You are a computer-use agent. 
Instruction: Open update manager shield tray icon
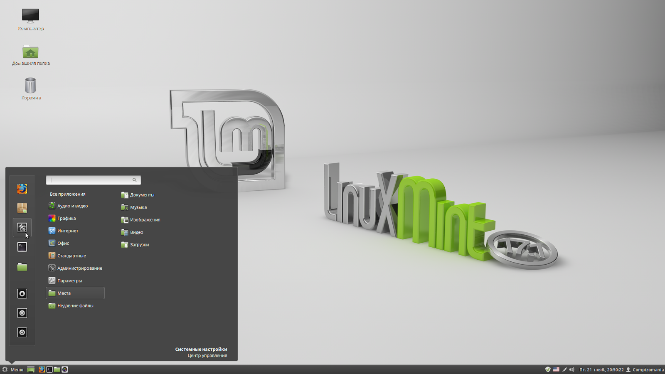(548, 369)
